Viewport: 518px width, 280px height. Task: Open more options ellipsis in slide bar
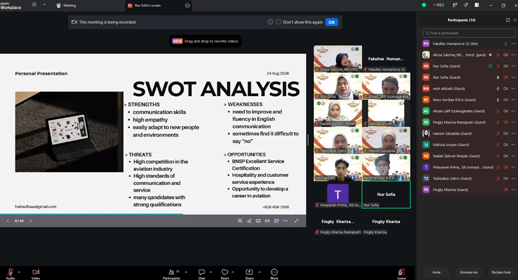click(285, 221)
